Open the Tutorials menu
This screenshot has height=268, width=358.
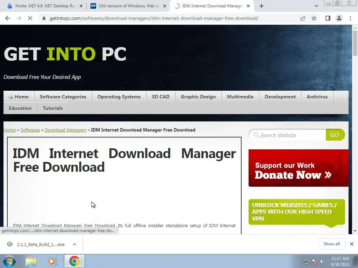tap(53, 108)
